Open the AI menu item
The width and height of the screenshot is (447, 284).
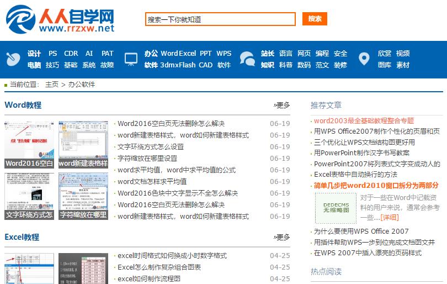point(89,54)
